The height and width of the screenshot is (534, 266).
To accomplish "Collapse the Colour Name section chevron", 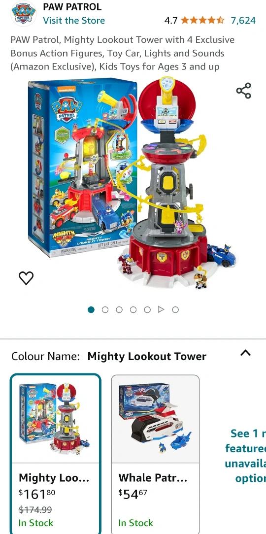I will tap(246, 353).
